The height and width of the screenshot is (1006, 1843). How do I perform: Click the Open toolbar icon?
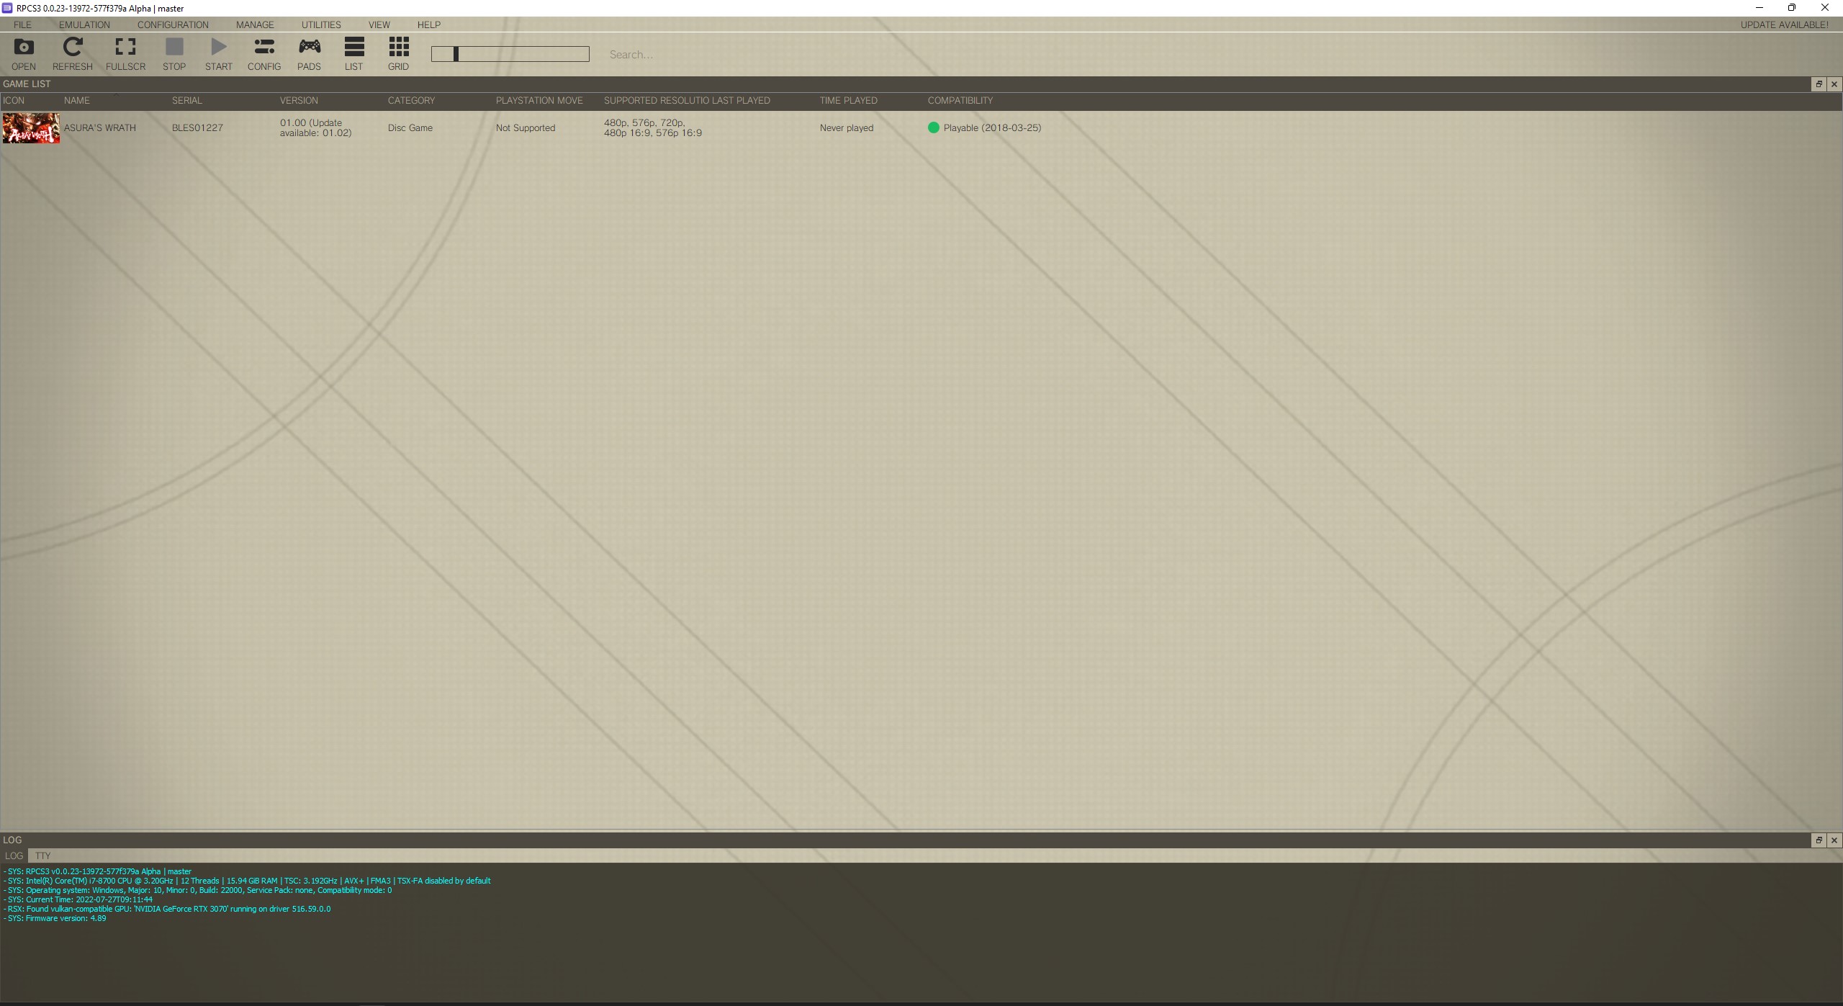pos(23,54)
